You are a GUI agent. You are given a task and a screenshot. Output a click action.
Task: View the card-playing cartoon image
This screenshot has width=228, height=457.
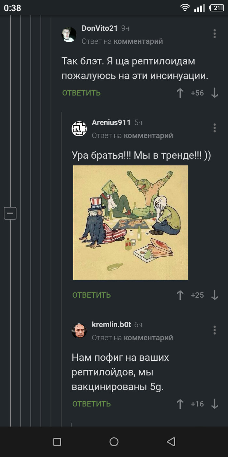(x=130, y=223)
